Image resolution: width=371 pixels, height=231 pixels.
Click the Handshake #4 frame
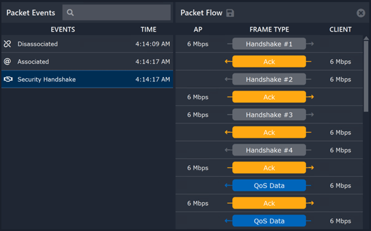click(x=269, y=150)
